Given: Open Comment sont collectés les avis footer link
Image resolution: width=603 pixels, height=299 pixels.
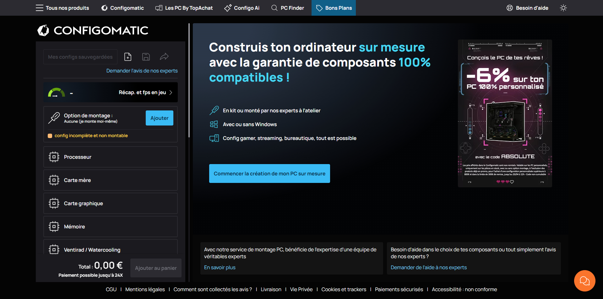Looking at the screenshot, I should point(213,289).
